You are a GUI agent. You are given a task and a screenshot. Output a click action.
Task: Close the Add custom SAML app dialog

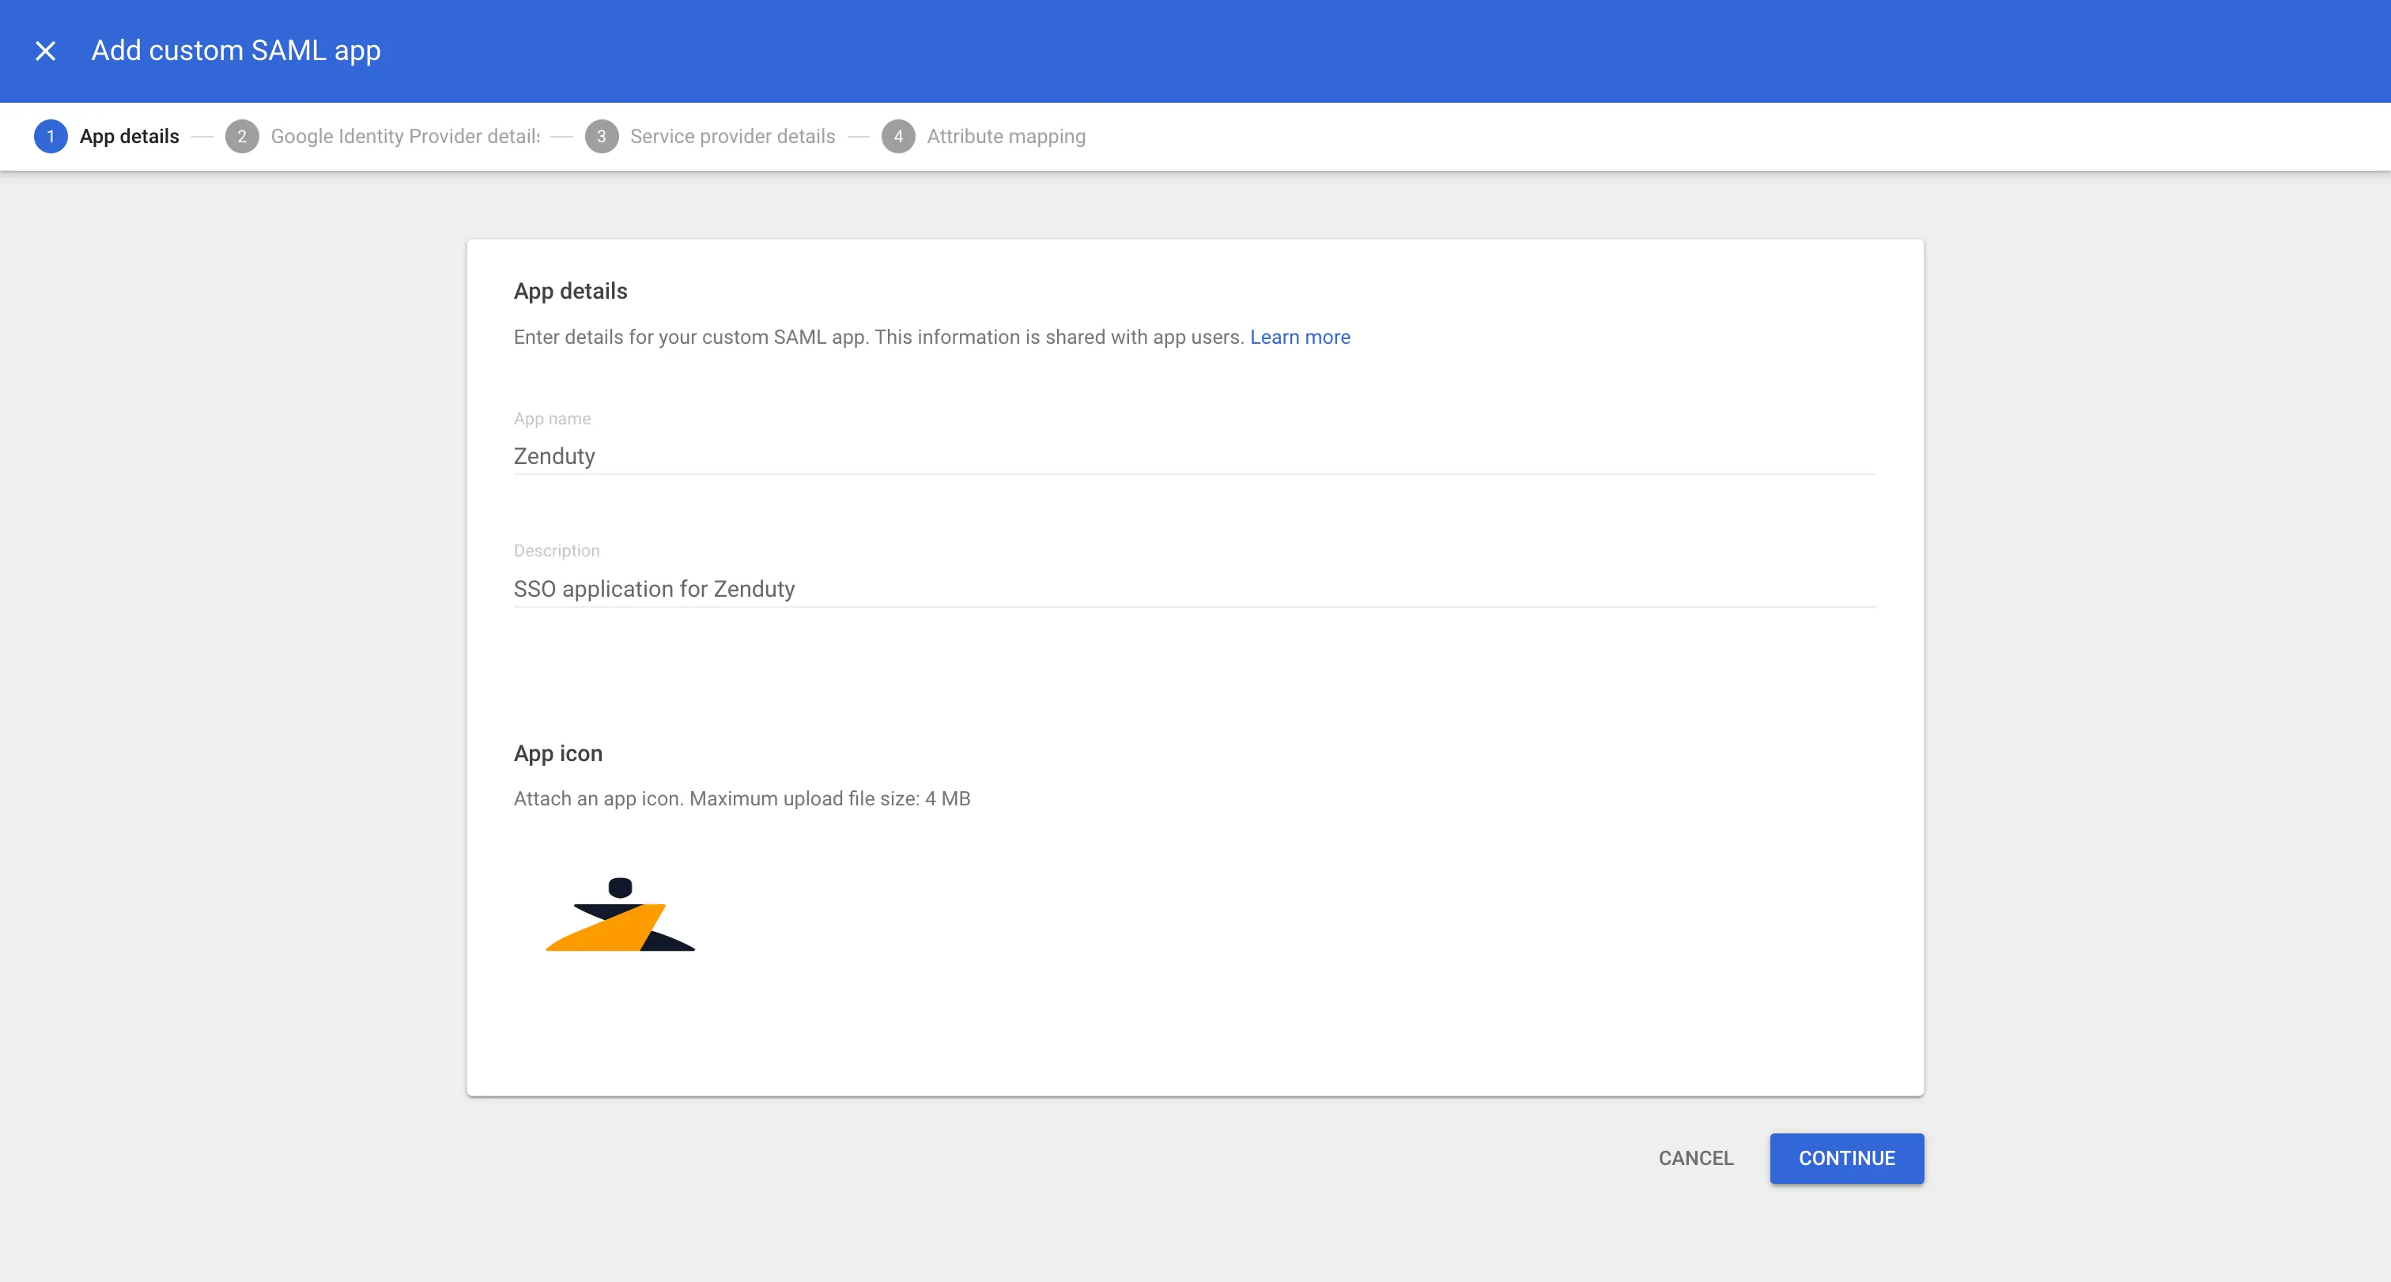(x=46, y=51)
